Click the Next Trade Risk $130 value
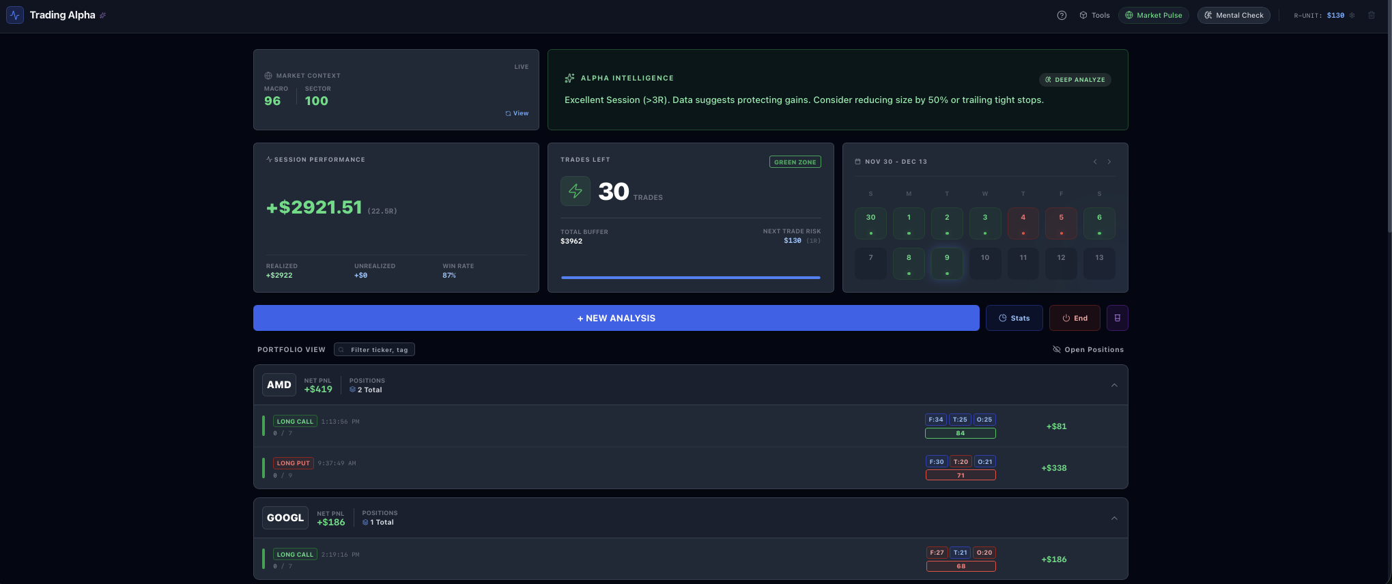 [x=793, y=241]
